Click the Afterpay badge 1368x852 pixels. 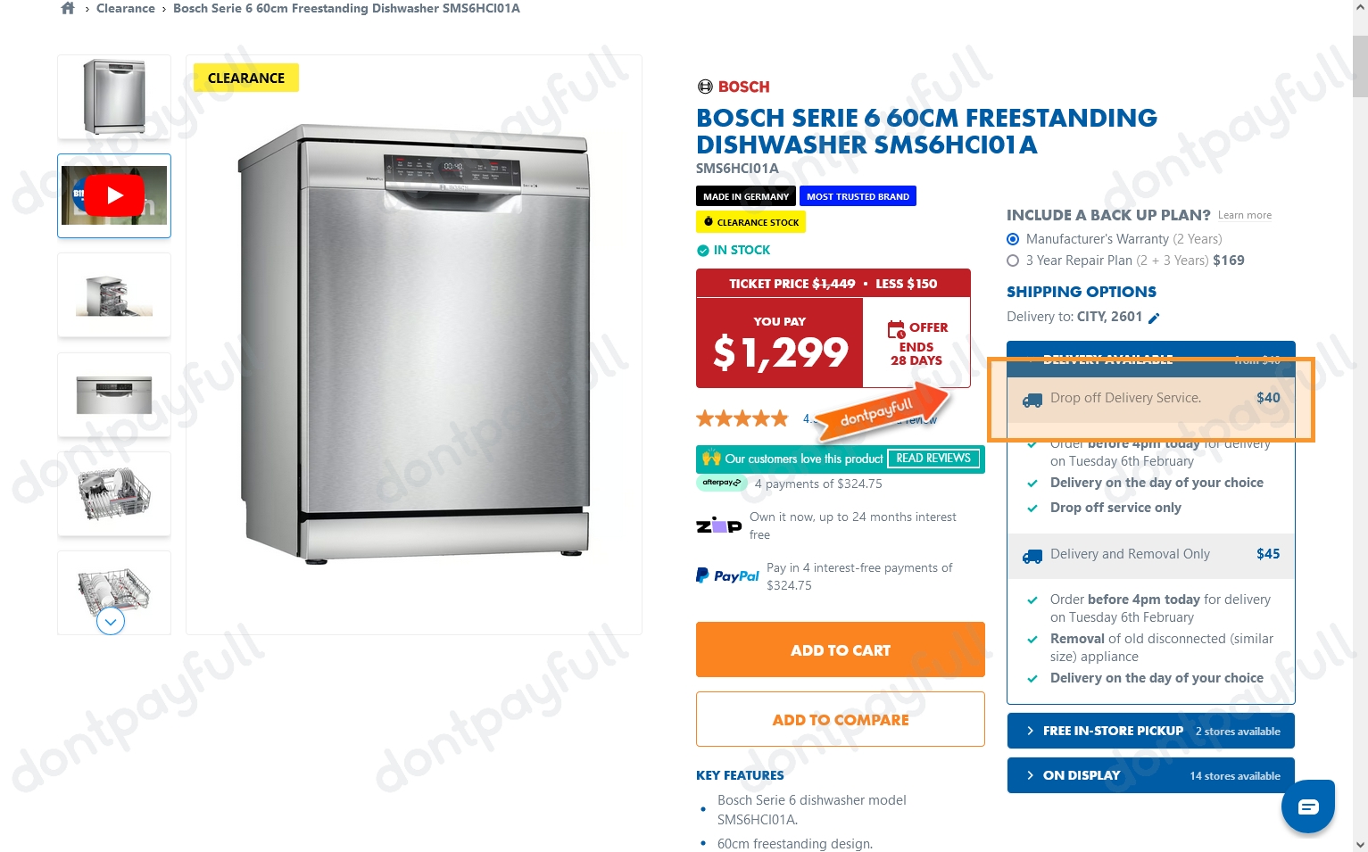(721, 483)
